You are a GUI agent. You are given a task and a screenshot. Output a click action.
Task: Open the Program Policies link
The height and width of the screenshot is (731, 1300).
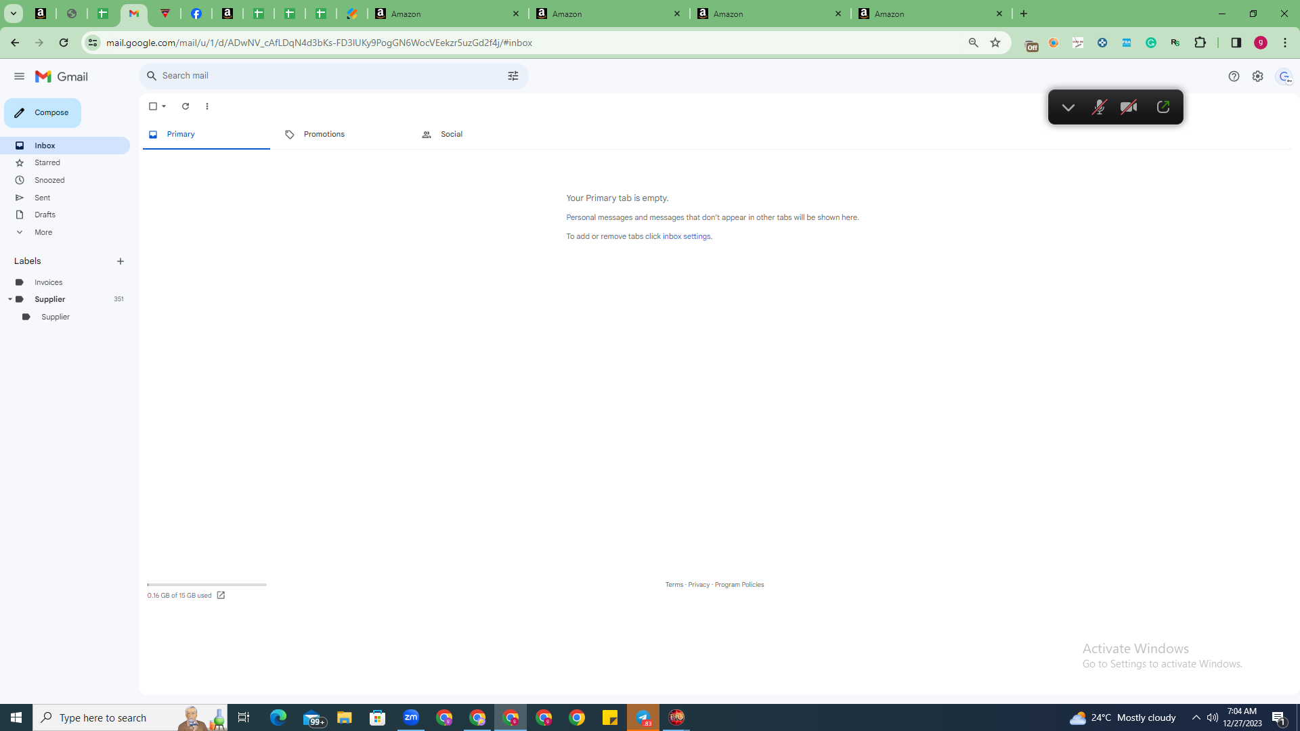click(x=739, y=585)
